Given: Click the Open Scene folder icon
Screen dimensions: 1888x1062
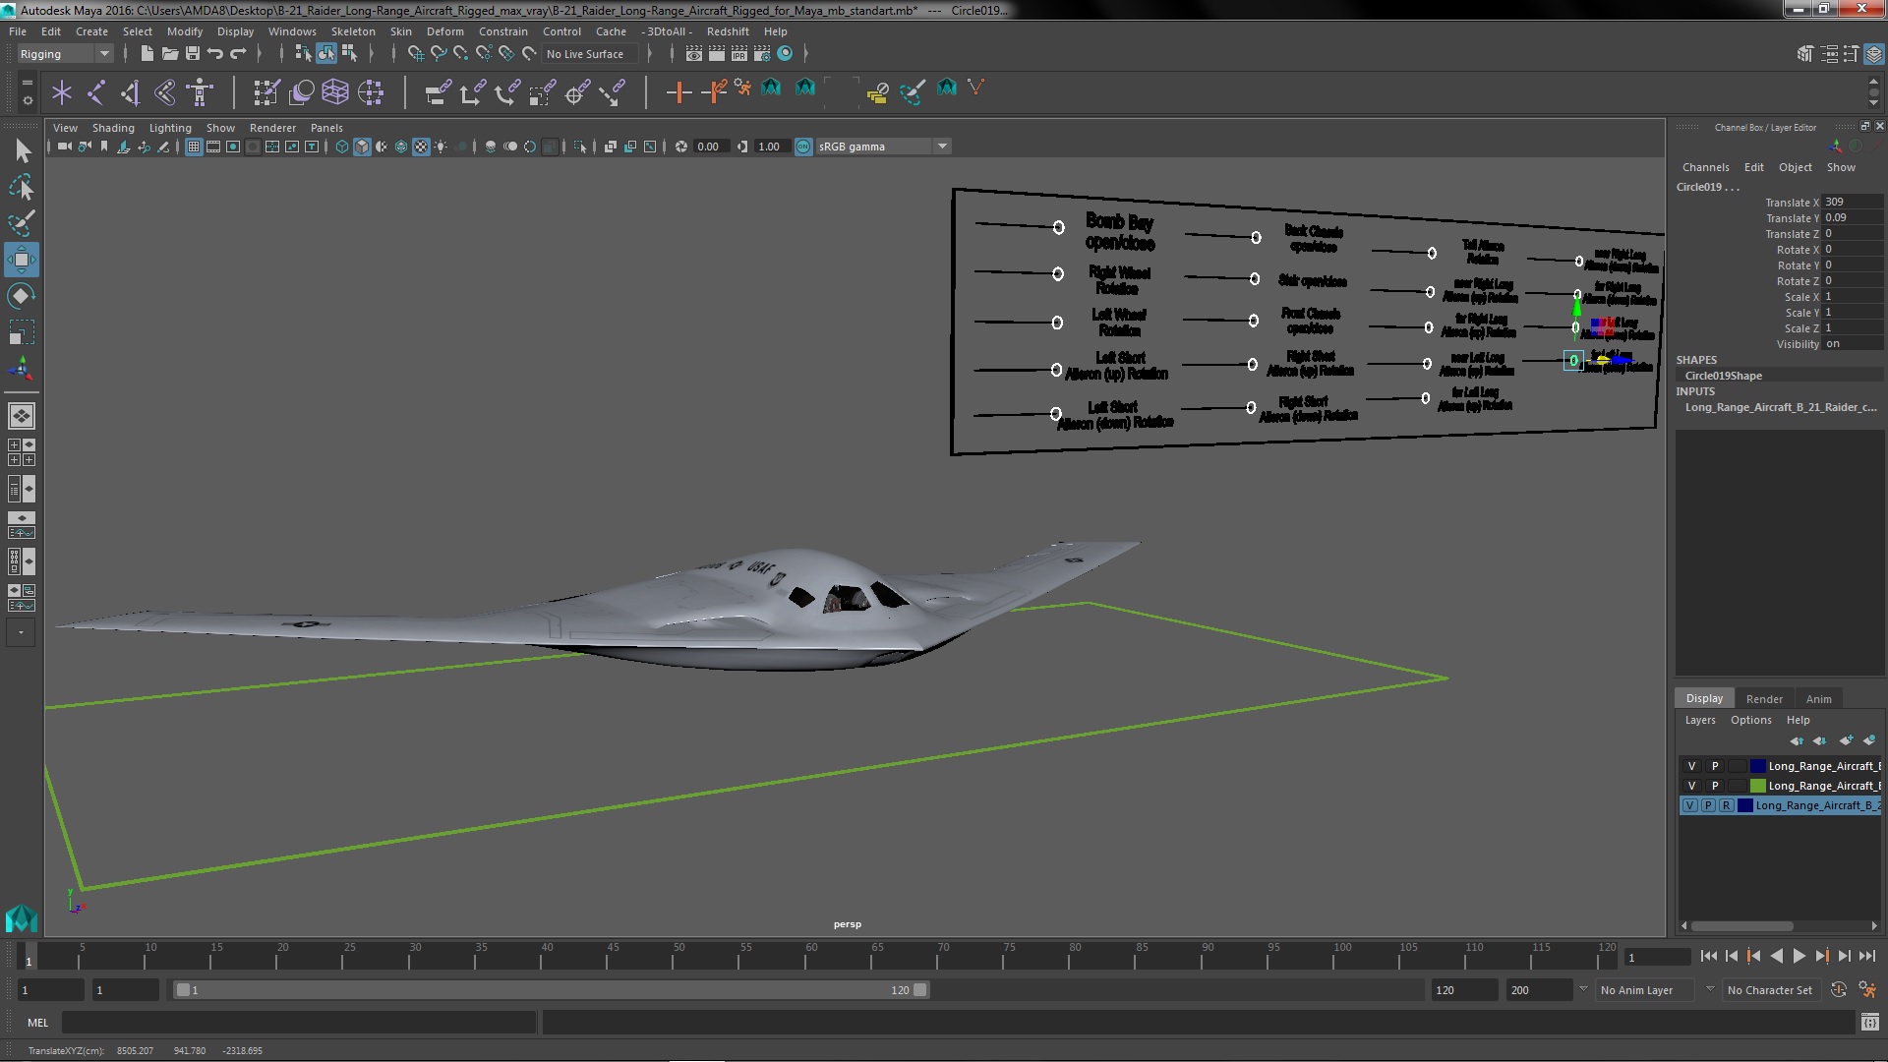Looking at the screenshot, I should tap(169, 53).
